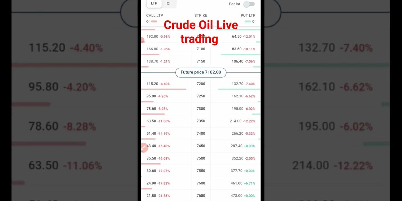Switch to the LTP tab
The width and height of the screenshot is (402, 201).
coord(154,3)
